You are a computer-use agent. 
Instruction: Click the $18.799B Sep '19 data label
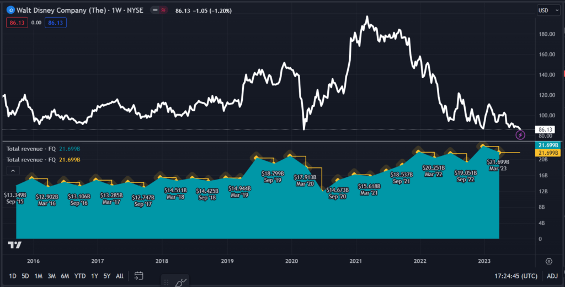273,177
